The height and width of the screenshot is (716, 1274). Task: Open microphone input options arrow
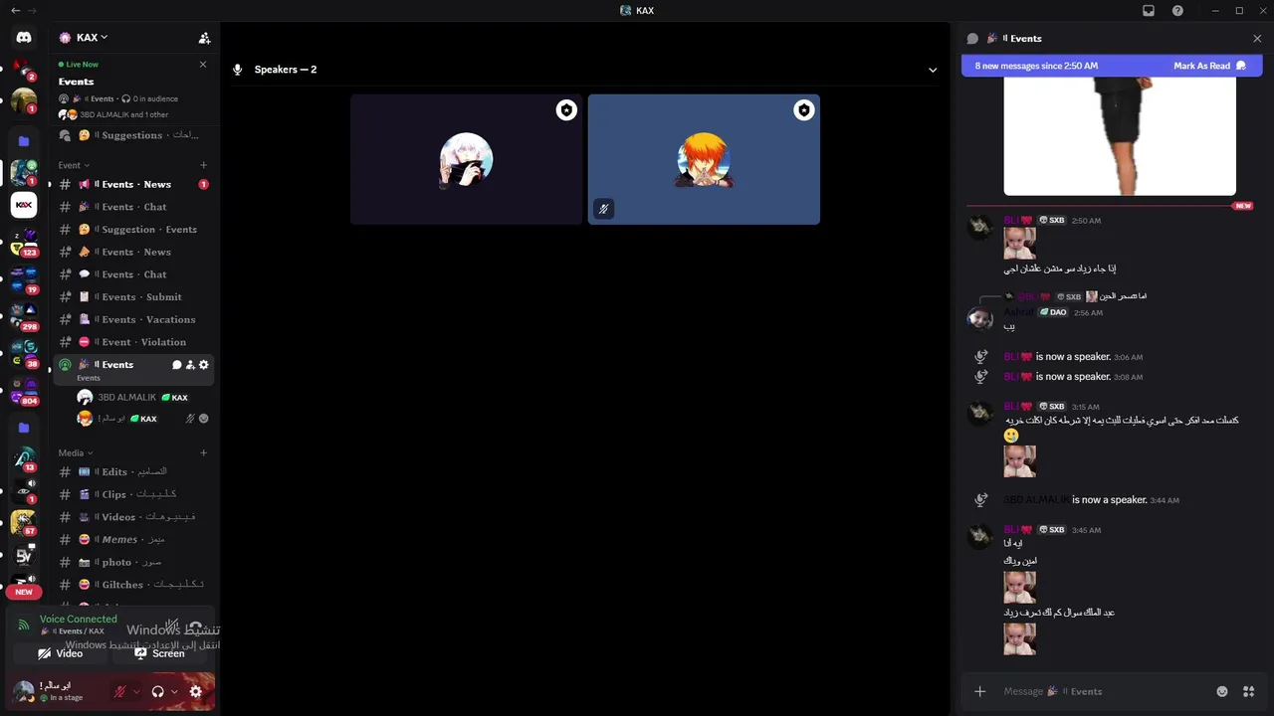[x=136, y=691]
